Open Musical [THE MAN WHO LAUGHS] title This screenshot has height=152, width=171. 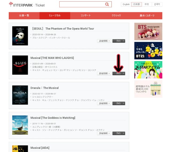52,58
